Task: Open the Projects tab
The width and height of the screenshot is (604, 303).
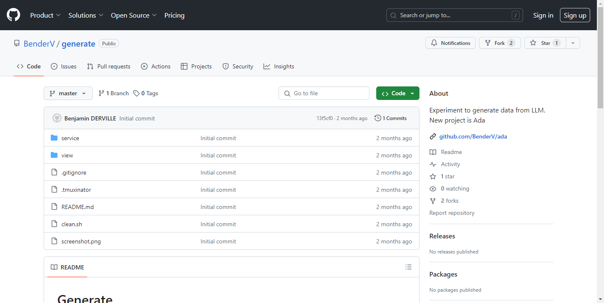Action: [x=196, y=66]
